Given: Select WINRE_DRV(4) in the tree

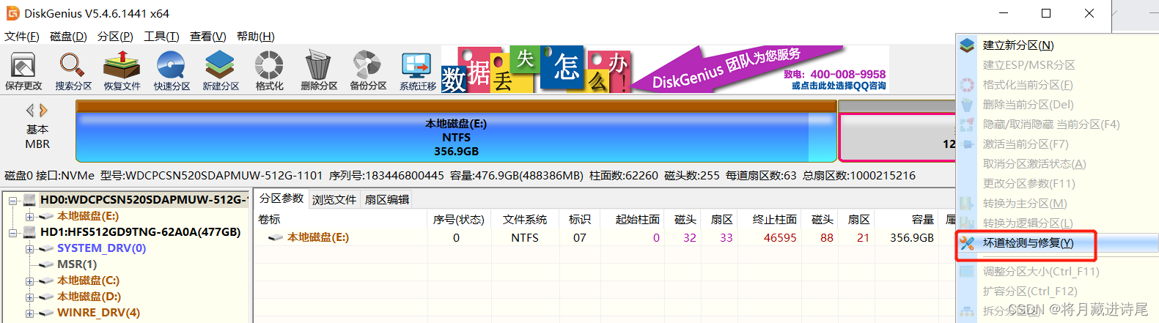Looking at the screenshot, I should (x=98, y=313).
